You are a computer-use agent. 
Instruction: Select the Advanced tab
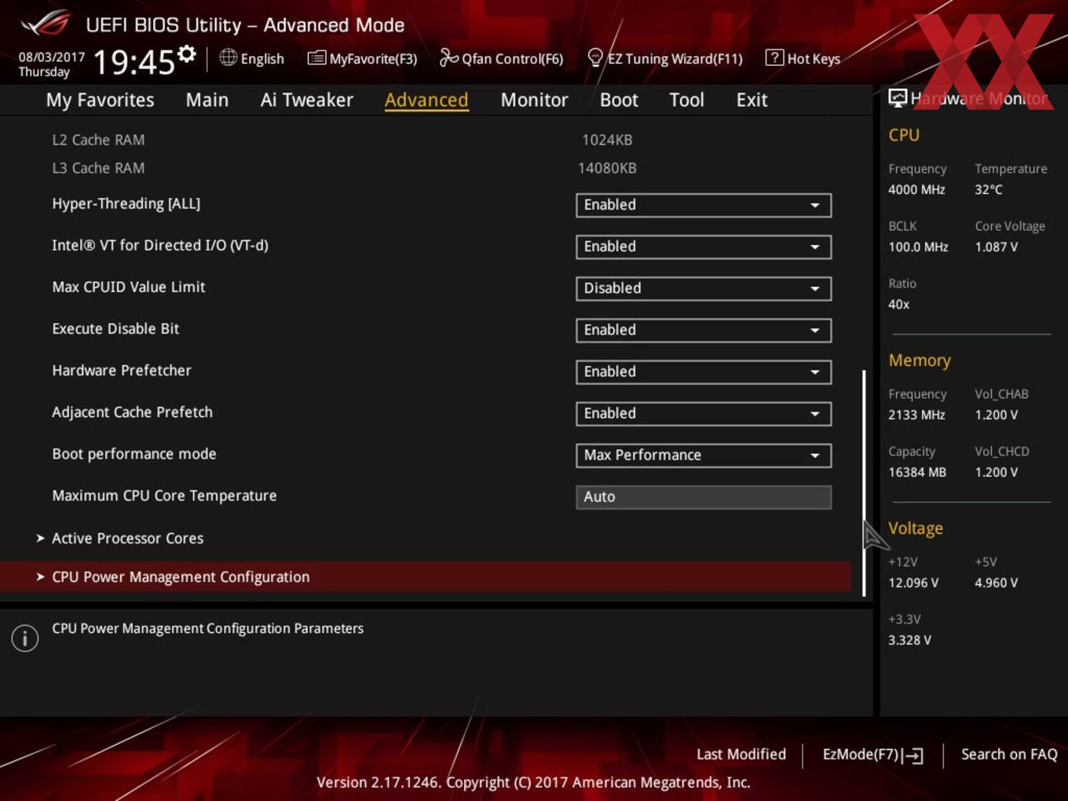[426, 100]
